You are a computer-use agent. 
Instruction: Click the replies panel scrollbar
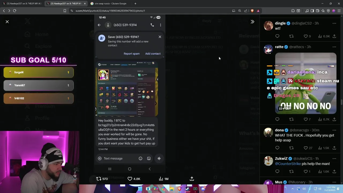click(342, 103)
